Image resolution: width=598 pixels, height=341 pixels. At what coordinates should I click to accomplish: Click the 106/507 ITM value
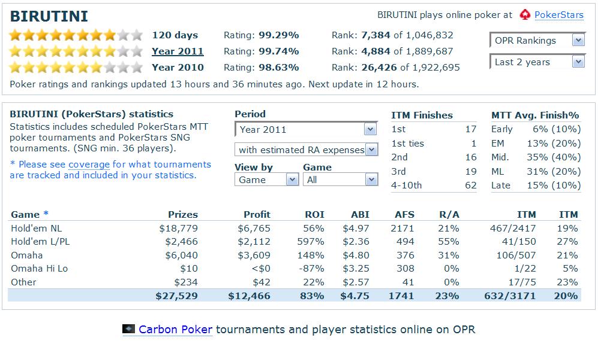click(516, 255)
